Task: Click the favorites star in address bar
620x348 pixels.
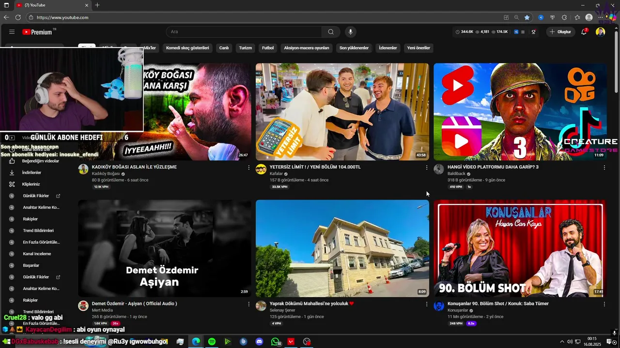Action: point(527,17)
